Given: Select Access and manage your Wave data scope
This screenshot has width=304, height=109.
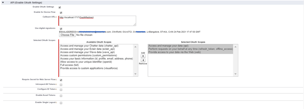Looking at the screenshot, I should pos(87,52).
